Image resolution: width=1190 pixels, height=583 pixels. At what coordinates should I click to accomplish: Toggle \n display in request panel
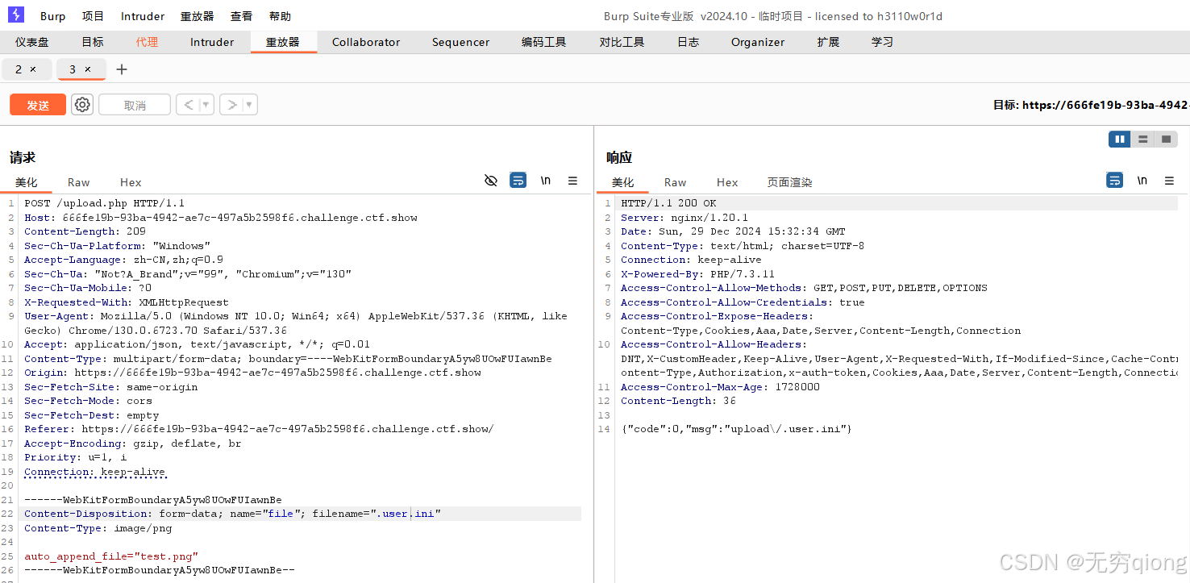click(546, 181)
